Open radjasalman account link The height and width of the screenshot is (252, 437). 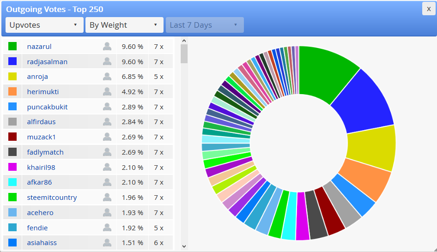(x=47, y=61)
